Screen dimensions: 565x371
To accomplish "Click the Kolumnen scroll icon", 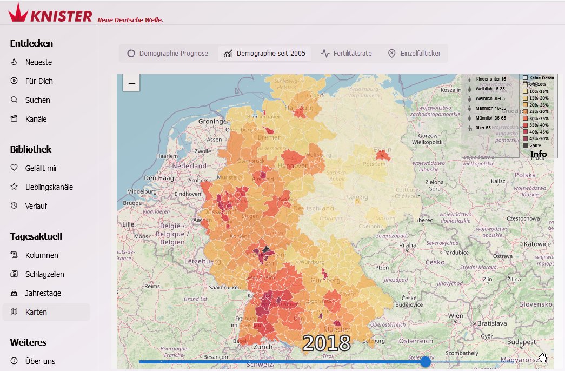I will [x=14, y=255].
